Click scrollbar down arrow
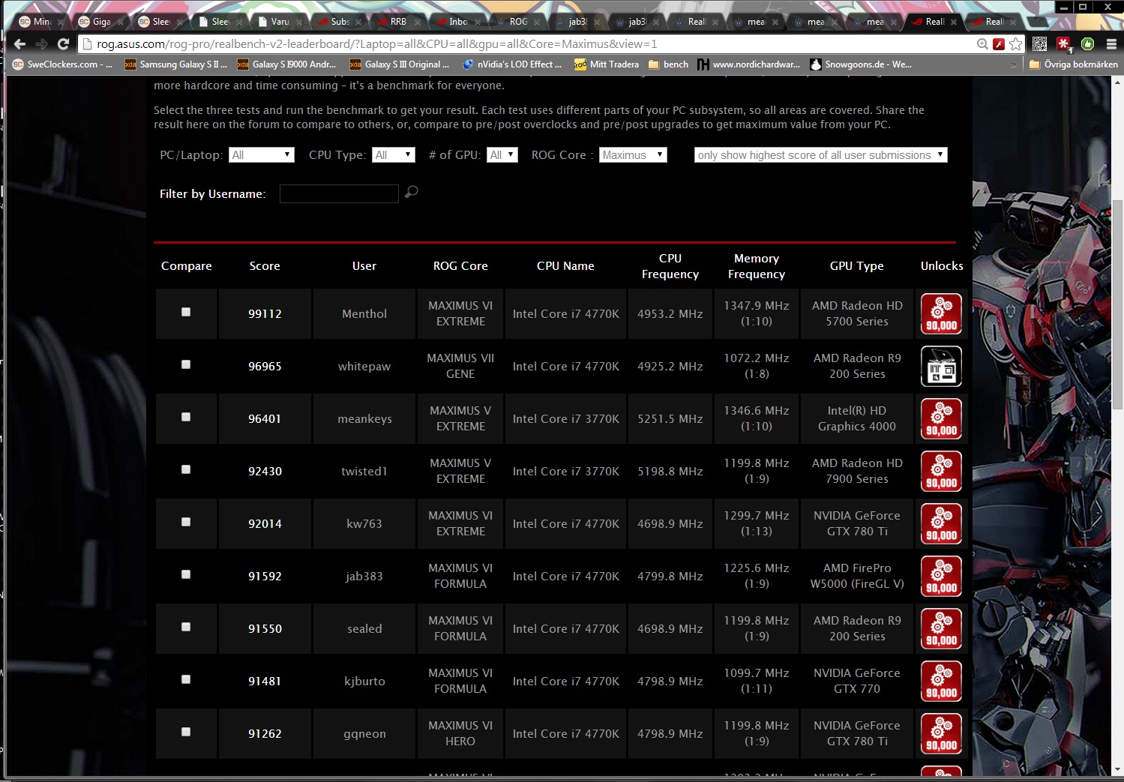The height and width of the screenshot is (782, 1124). 1117,769
